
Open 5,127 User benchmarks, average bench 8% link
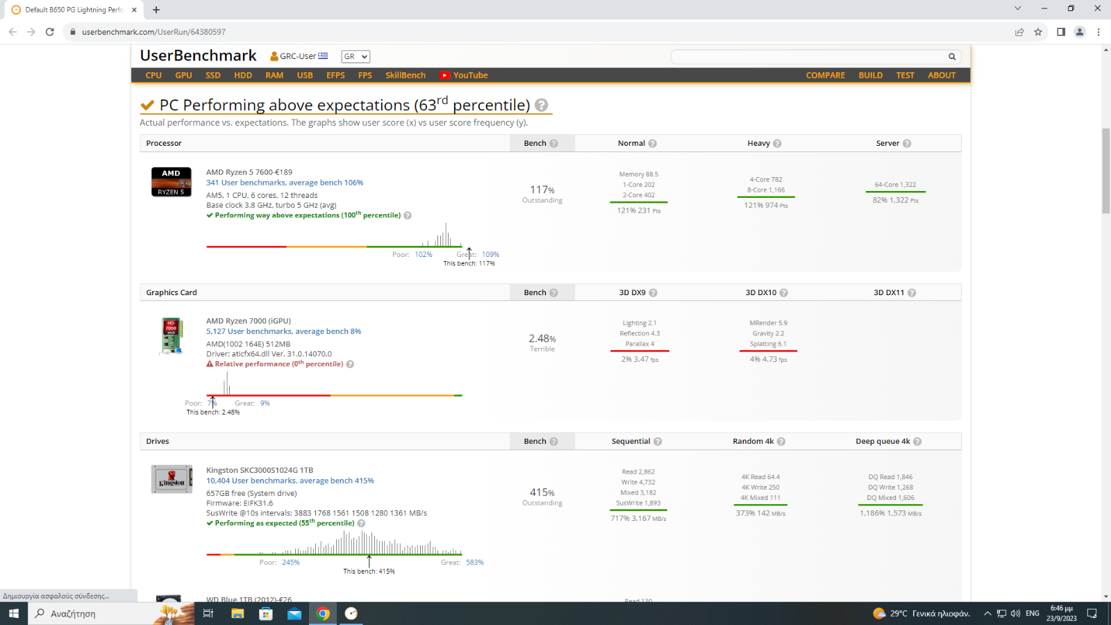point(283,331)
